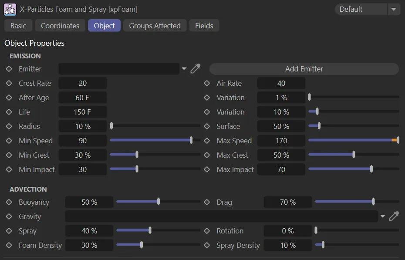Toggle keyframe diamond next to Crest Rate
Screen dimensions: 405x260
[9, 83]
